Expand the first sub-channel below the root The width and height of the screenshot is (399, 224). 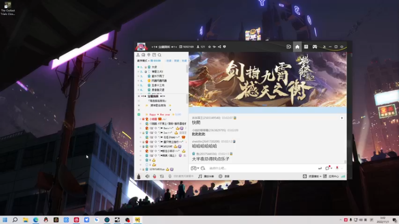click(139, 101)
